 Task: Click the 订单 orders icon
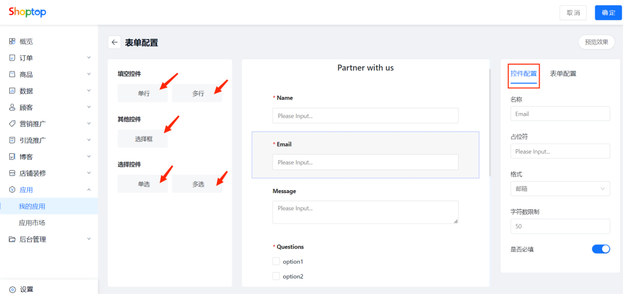(x=12, y=58)
